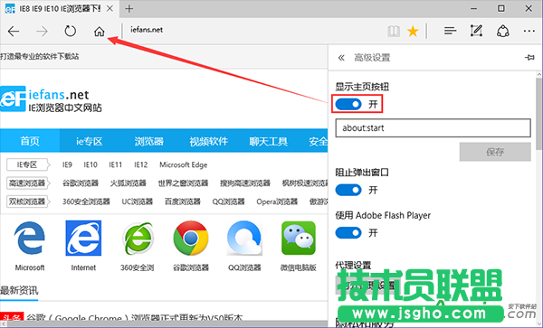Open the home page via home button
Image resolution: width=543 pixels, height=328 pixels.
[99, 32]
